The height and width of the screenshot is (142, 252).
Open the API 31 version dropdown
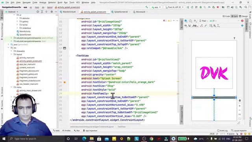tap(213, 21)
